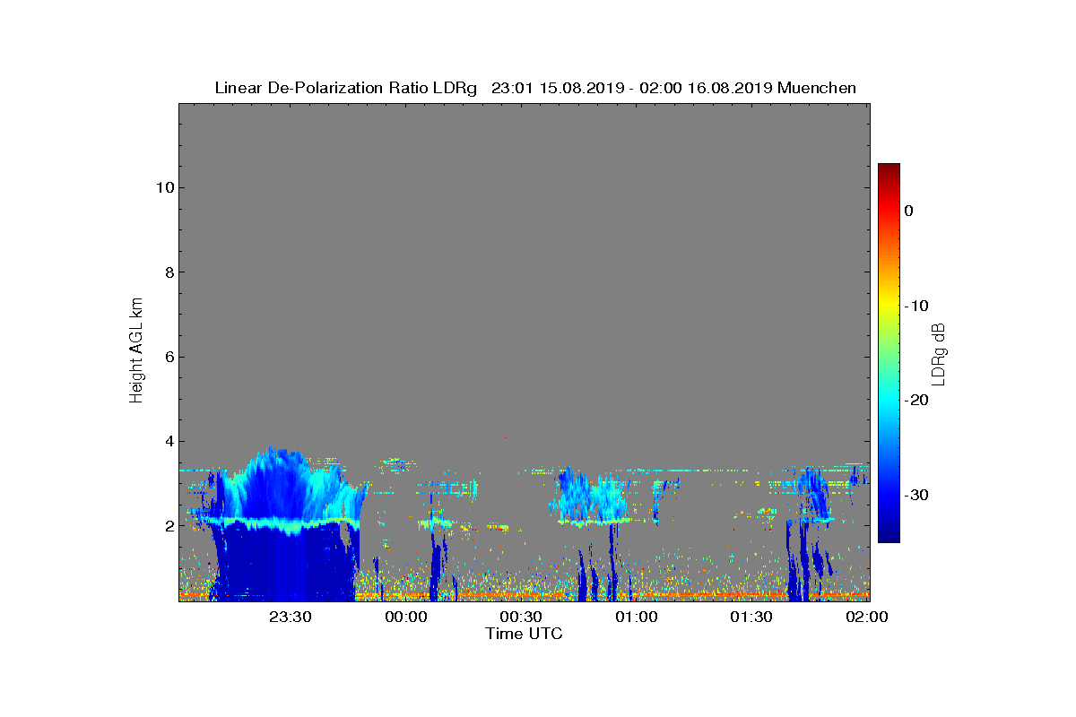Screen dimensions: 1076x717
Task: Click the colorbar tick label '-20'
Action: pos(915,400)
